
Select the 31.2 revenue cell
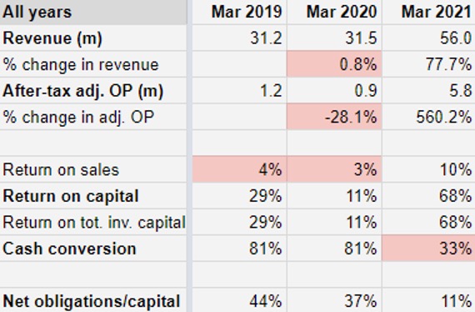pyautogui.click(x=240, y=38)
